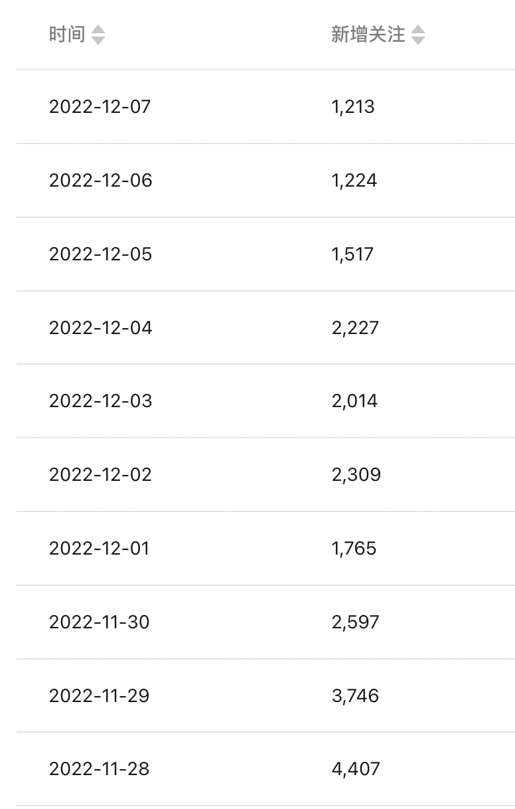This screenshot has width=515, height=809.
Task: Select the 2022-12-05 date cell
Action: click(101, 254)
